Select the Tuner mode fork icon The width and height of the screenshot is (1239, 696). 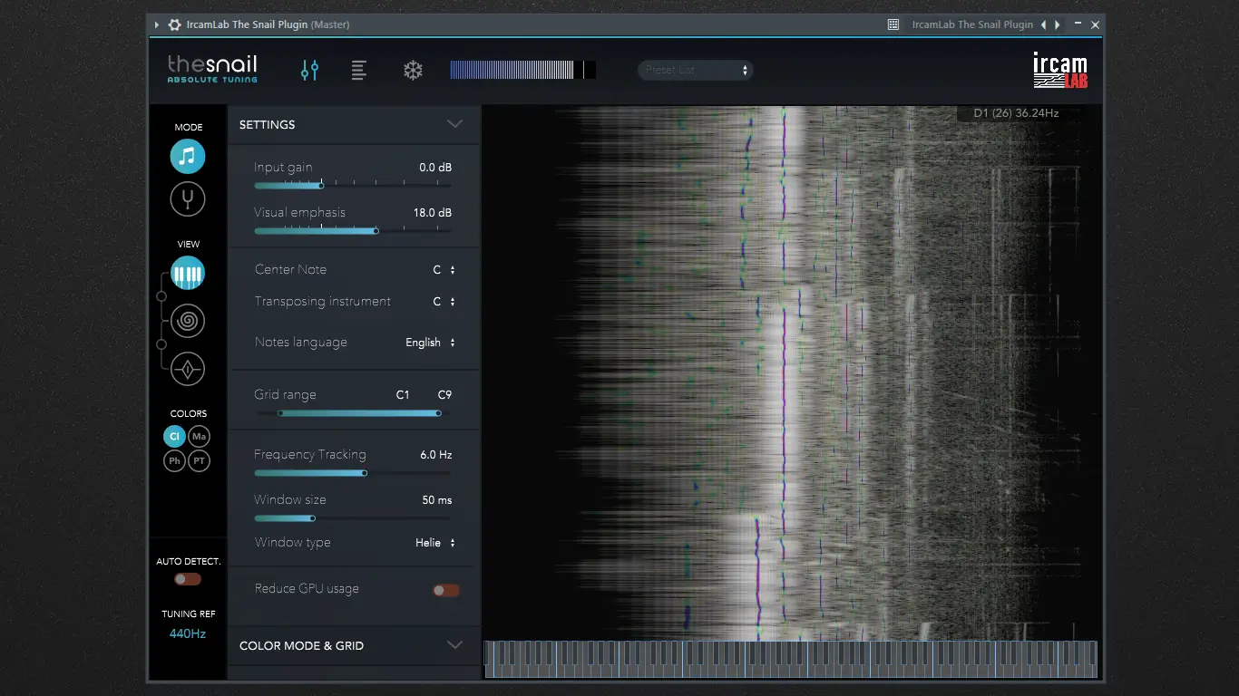pos(188,198)
